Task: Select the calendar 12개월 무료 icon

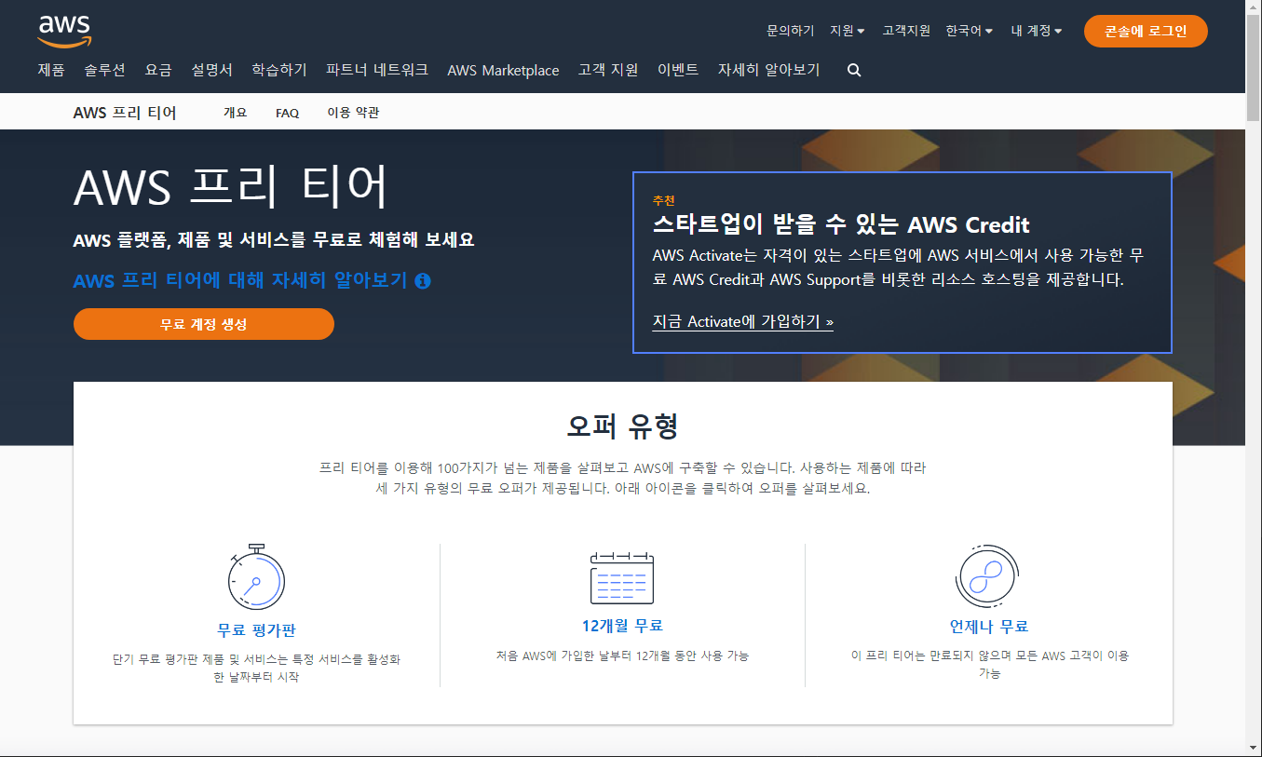Action: (x=622, y=577)
